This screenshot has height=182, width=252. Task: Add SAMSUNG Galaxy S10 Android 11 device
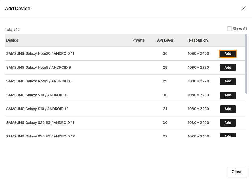point(228,95)
